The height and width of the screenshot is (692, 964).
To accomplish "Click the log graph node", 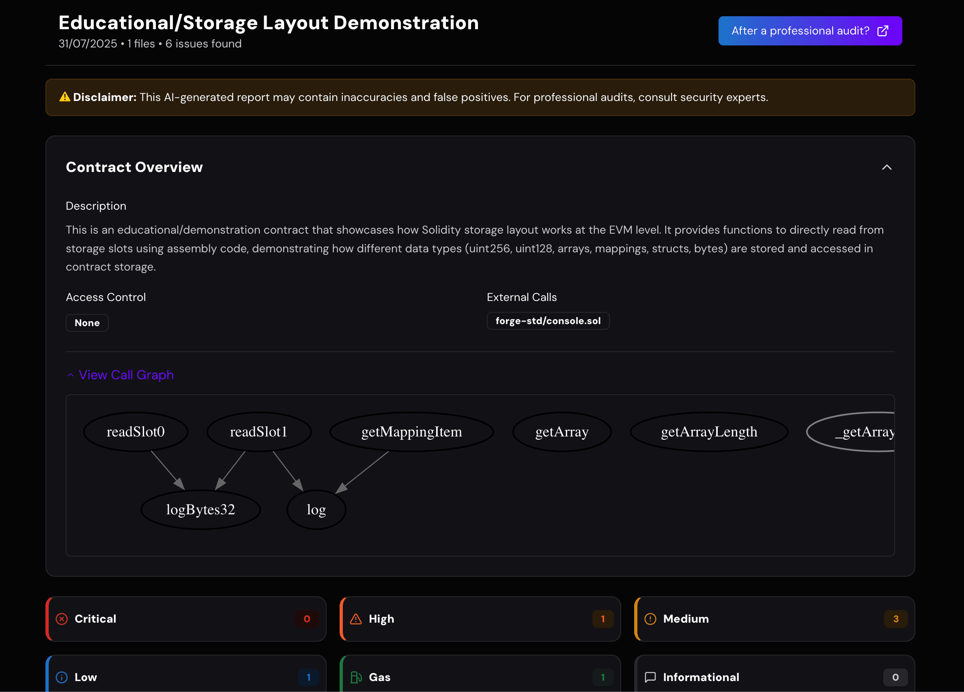I will click(316, 509).
